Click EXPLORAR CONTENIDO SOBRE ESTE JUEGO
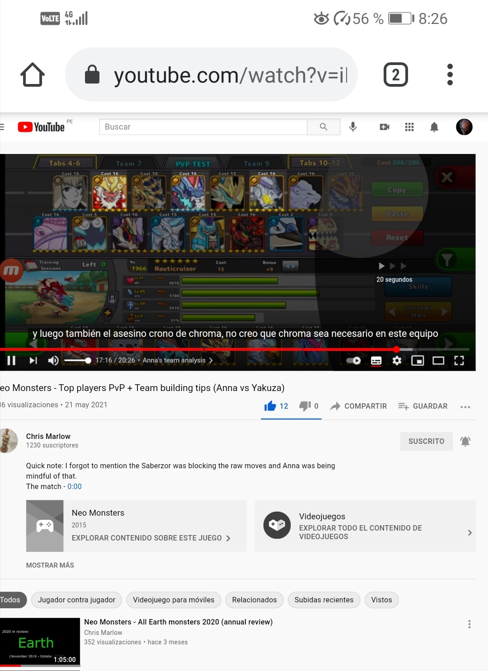488x671 pixels. [151, 538]
